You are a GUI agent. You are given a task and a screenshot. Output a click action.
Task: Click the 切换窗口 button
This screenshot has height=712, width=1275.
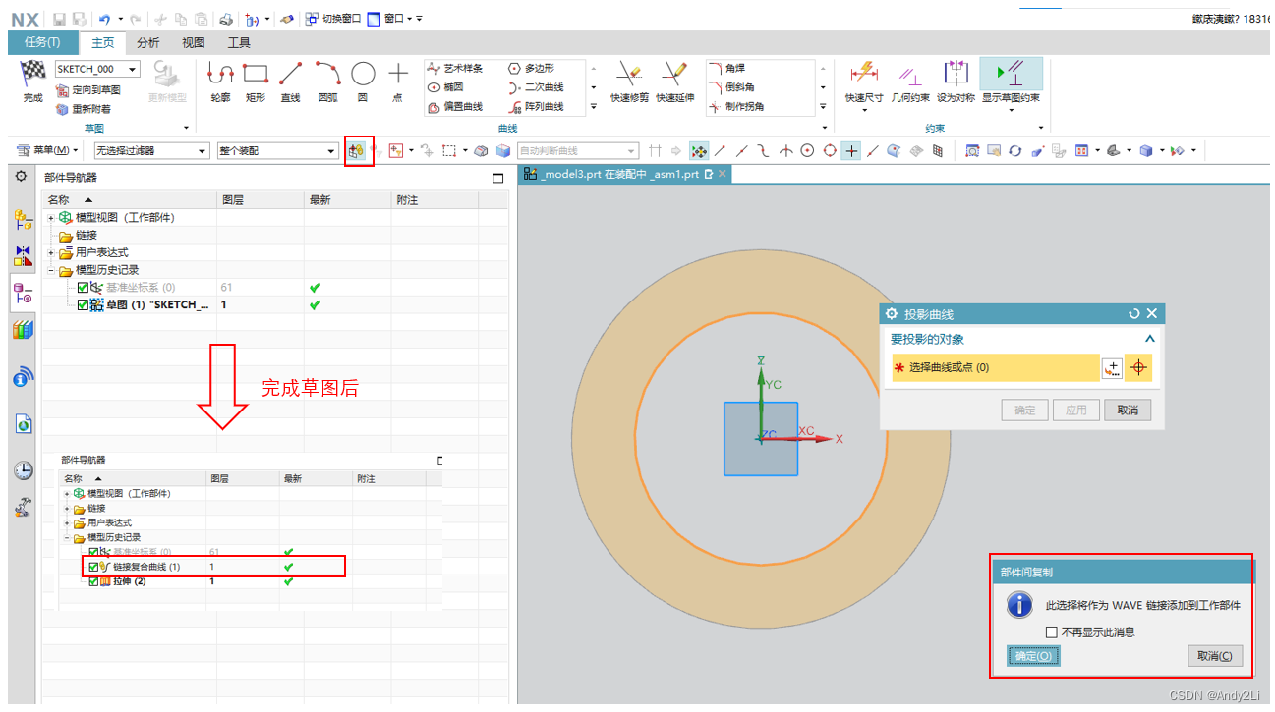click(333, 19)
